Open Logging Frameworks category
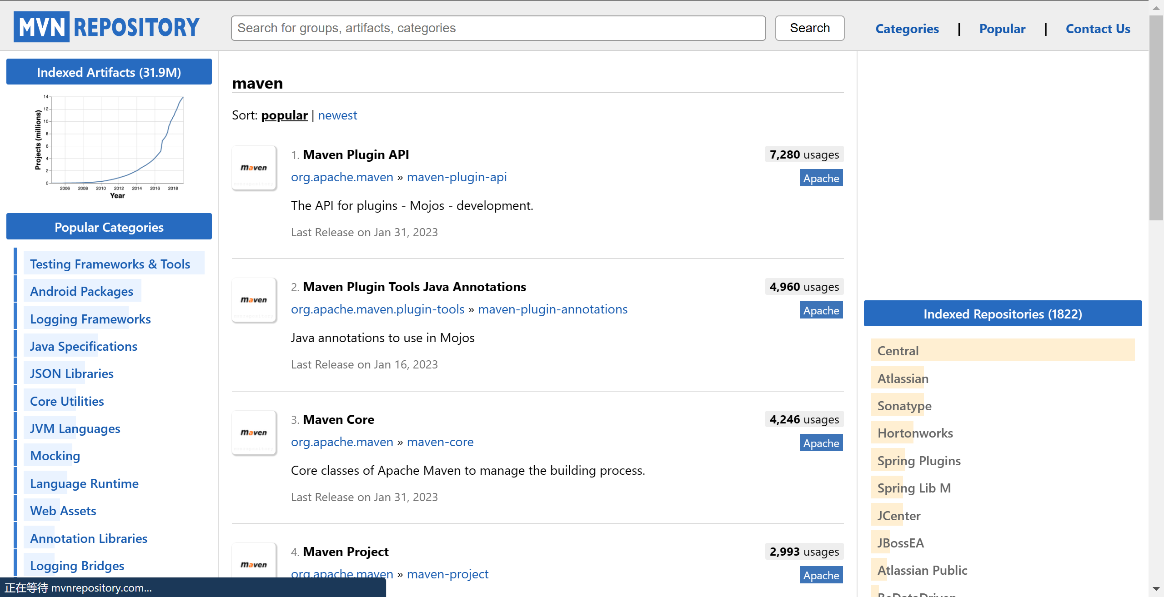Viewport: 1164px width, 597px height. point(90,319)
